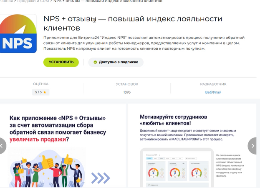
Task: Click the NPS app logo icon
Action: pyautogui.click(x=18, y=33)
